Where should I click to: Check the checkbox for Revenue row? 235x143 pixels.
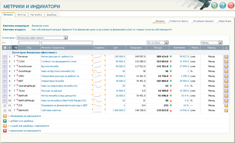coord(5,57)
